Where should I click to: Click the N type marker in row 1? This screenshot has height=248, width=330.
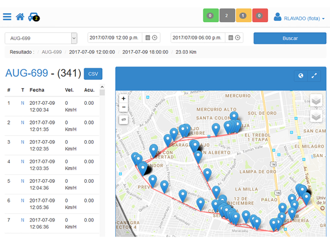[x=23, y=103]
